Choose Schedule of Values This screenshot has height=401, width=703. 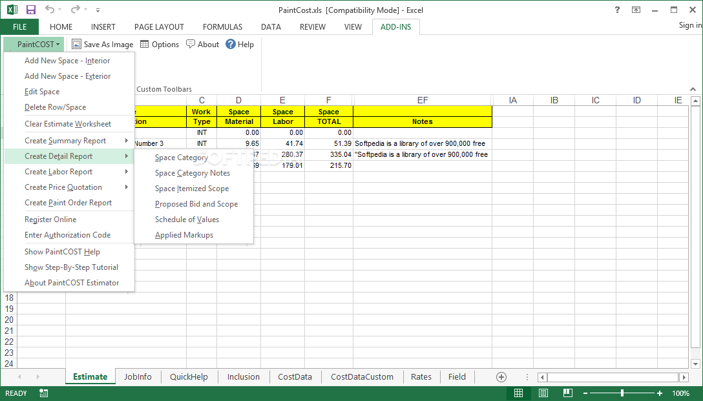[194, 220]
